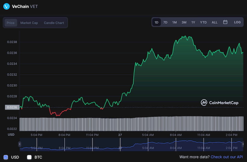Click right handle of range slider
Image resolution: width=247 pixels, height=162 pixels.
coord(243,144)
